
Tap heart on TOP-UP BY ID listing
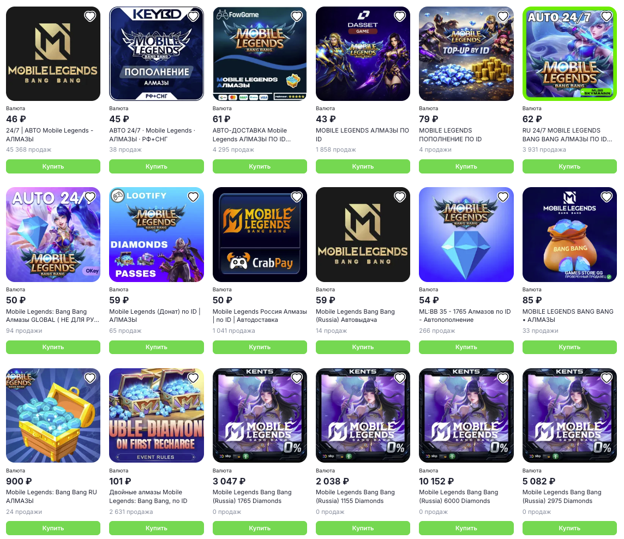click(503, 16)
